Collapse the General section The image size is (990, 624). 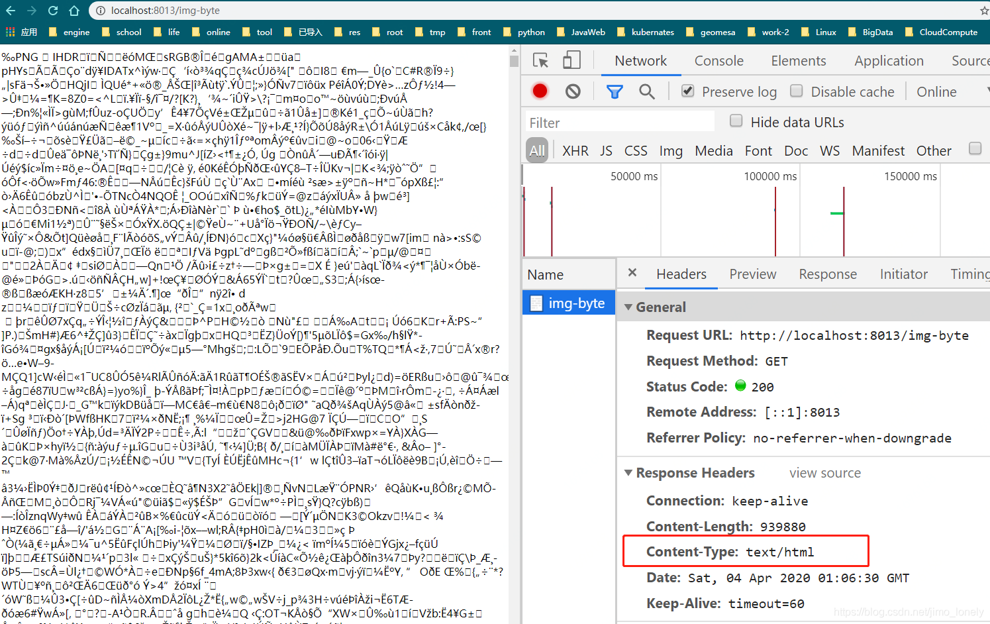[628, 306]
